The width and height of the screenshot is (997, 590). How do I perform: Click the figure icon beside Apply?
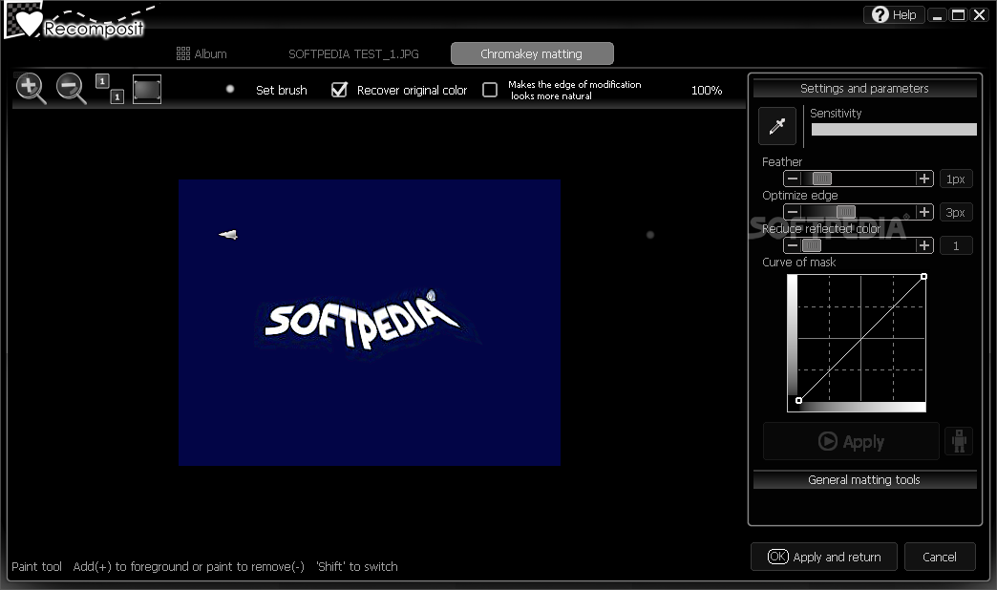click(x=959, y=441)
